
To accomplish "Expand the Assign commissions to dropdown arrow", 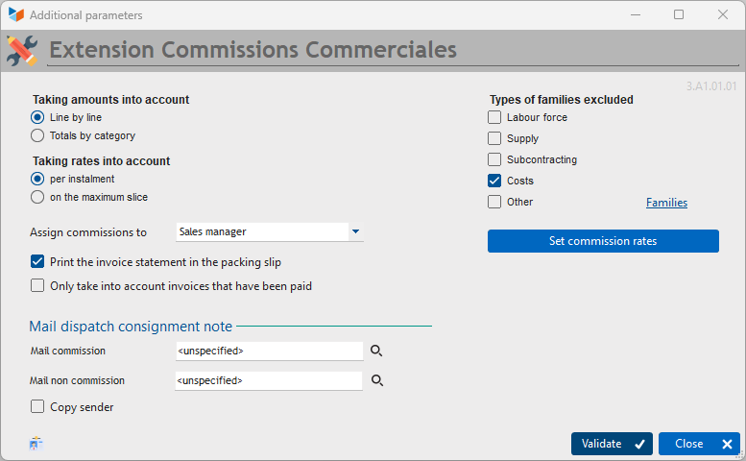I will (355, 231).
